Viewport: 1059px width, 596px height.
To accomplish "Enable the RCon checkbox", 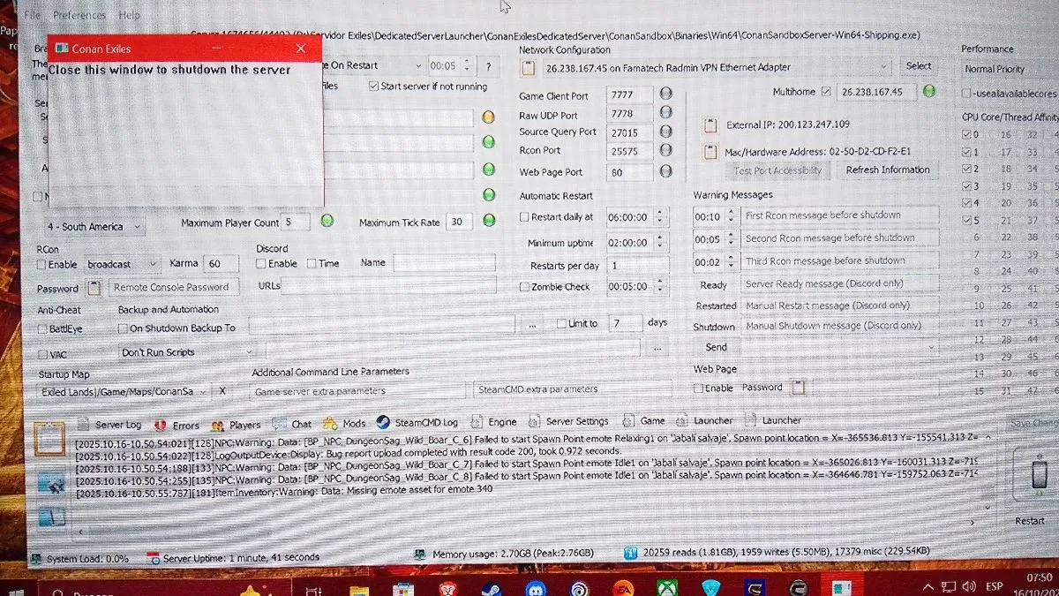I will [41, 264].
